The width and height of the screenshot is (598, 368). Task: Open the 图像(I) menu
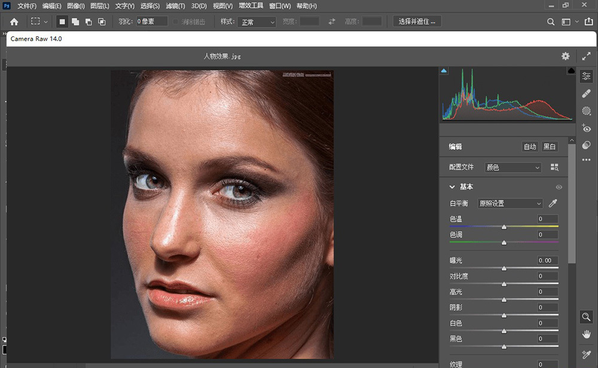point(75,6)
